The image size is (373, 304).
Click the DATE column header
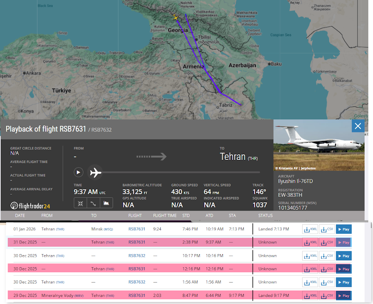(20, 216)
